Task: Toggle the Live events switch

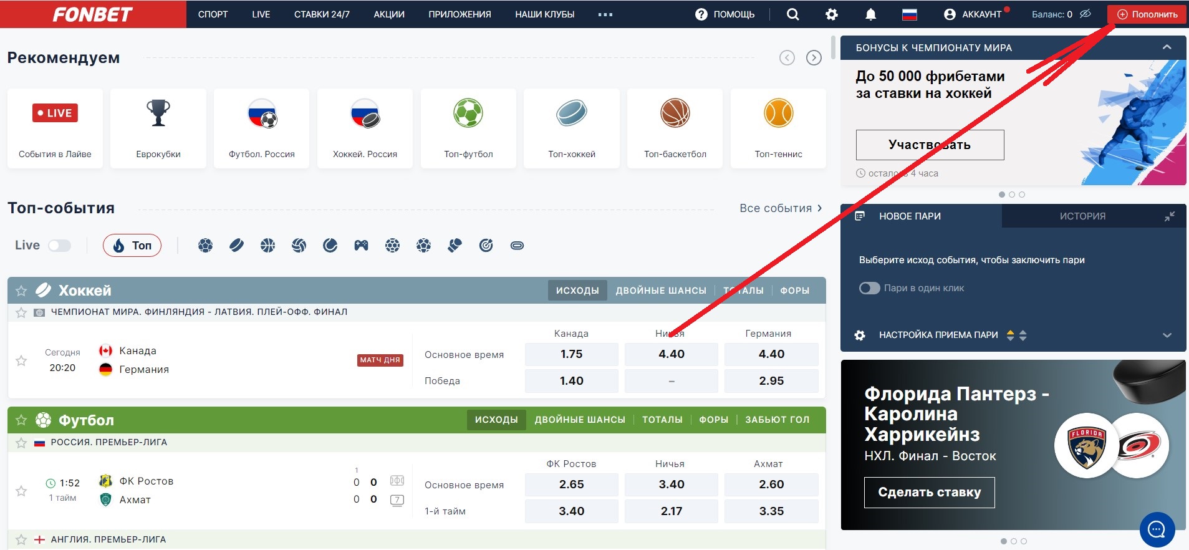Action: tap(60, 246)
